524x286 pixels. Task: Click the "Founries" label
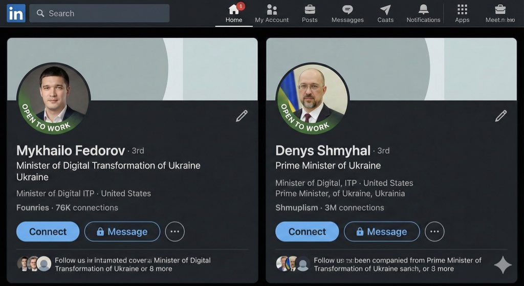coord(32,208)
